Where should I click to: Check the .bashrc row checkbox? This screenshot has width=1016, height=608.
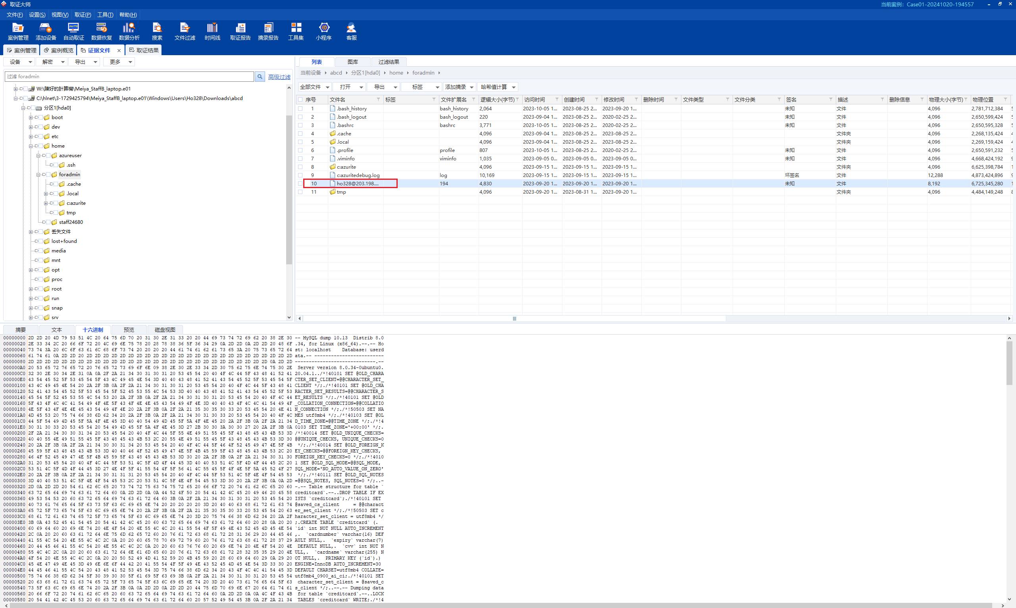click(300, 125)
